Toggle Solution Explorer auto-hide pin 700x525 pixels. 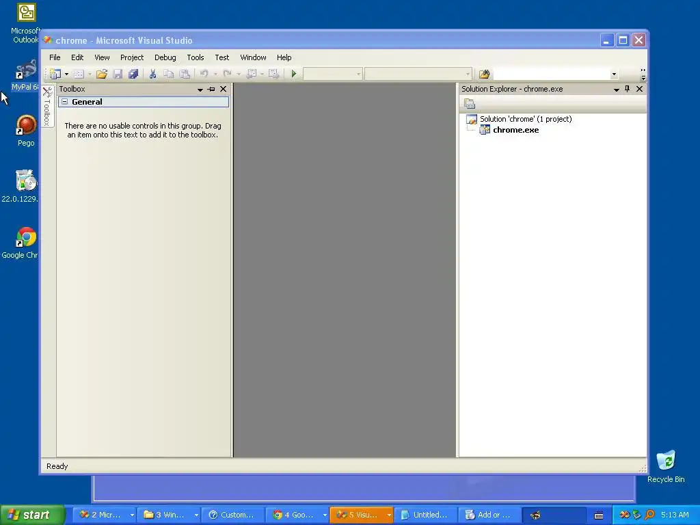click(x=628, y=89)
